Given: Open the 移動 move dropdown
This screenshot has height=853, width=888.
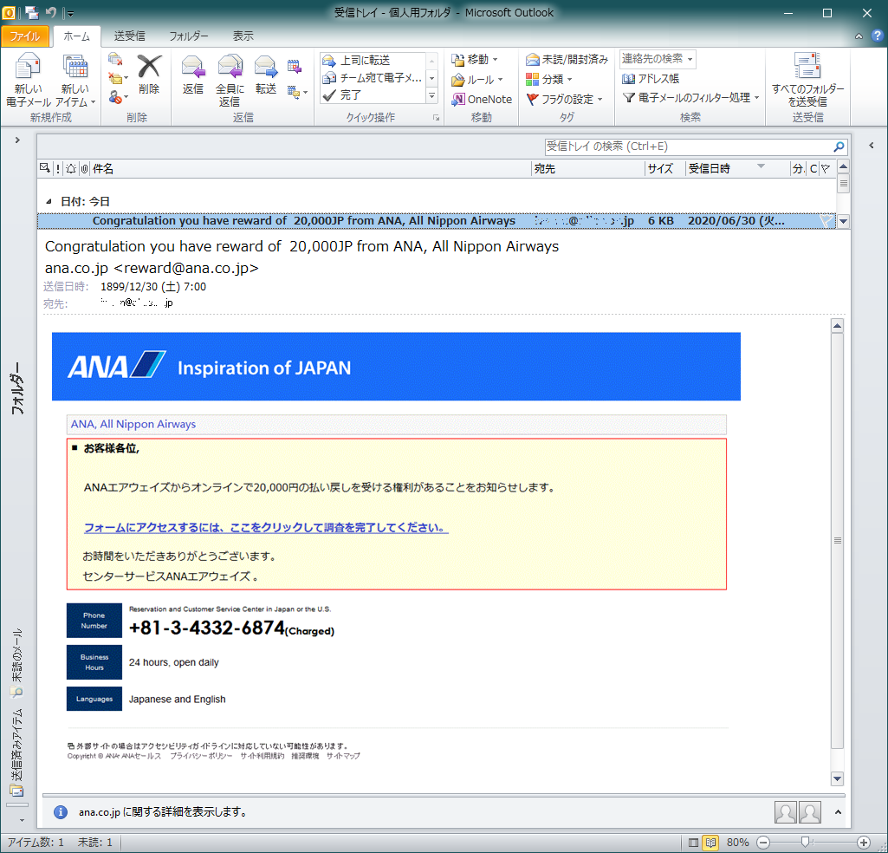Looking at the screenshot, I should click(x=475, y=60).
